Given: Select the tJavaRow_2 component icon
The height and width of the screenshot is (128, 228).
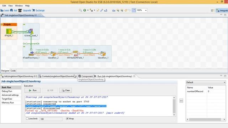Looking at the screenshot, I should [x=53, y=54].
